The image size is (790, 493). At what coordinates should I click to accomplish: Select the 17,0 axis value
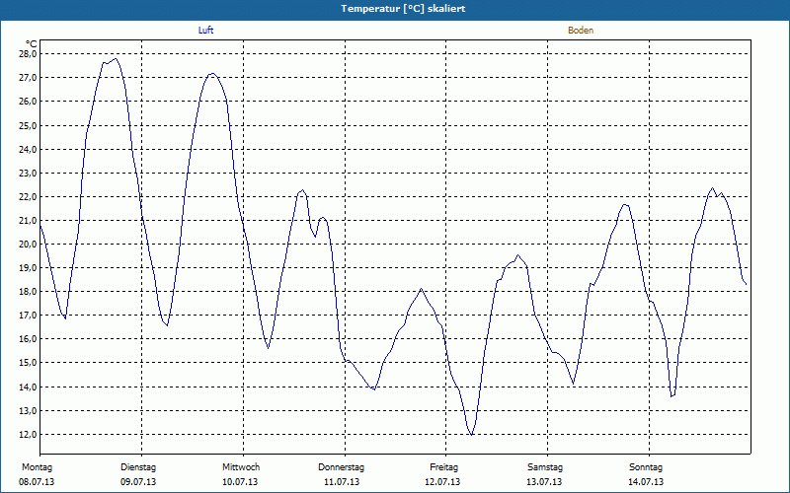(x=28, y=316)
